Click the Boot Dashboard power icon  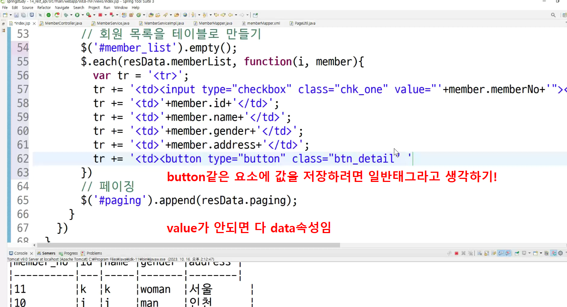48,15
